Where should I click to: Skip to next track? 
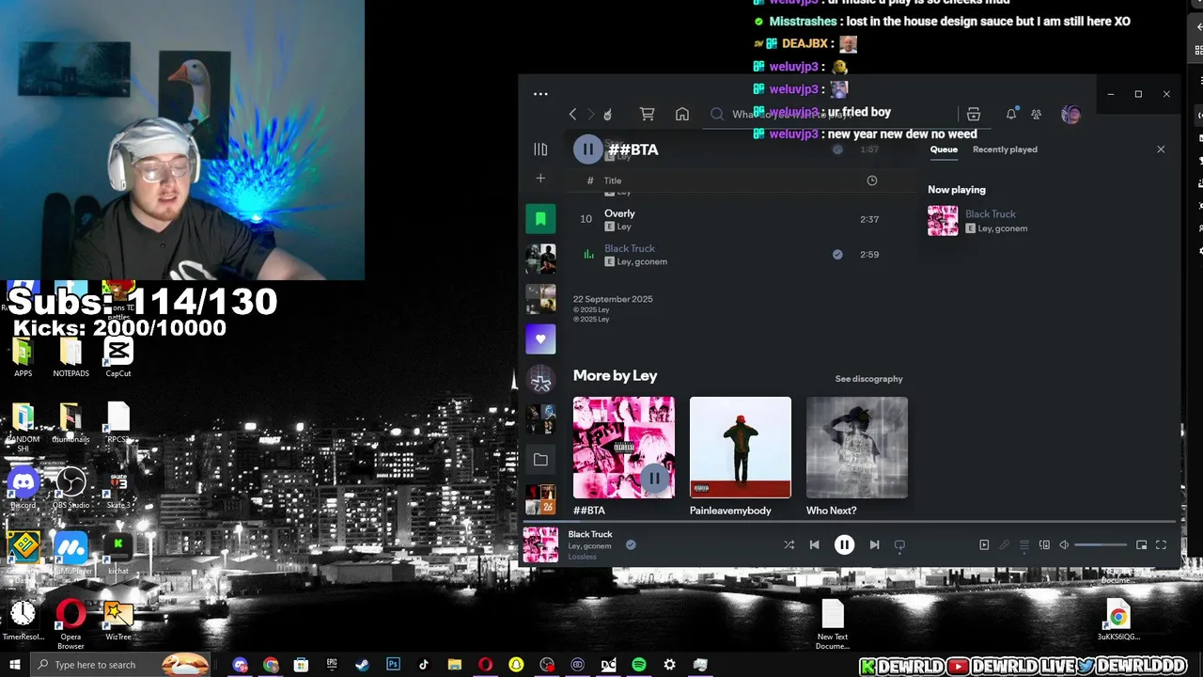click(x=874, y=544)
